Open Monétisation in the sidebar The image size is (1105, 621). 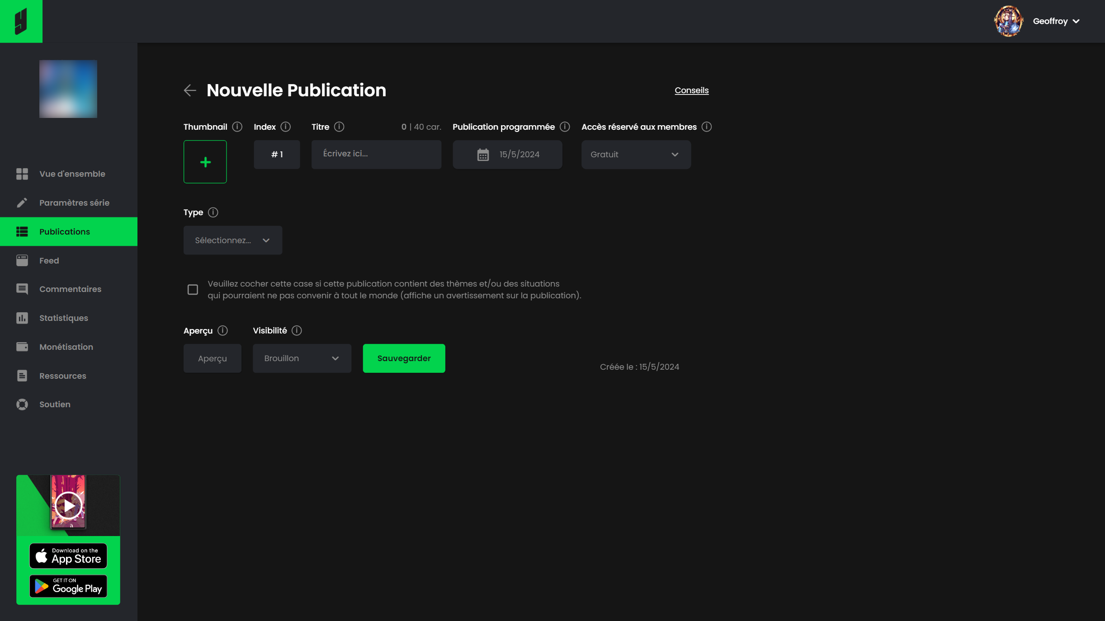pos(66,347)
